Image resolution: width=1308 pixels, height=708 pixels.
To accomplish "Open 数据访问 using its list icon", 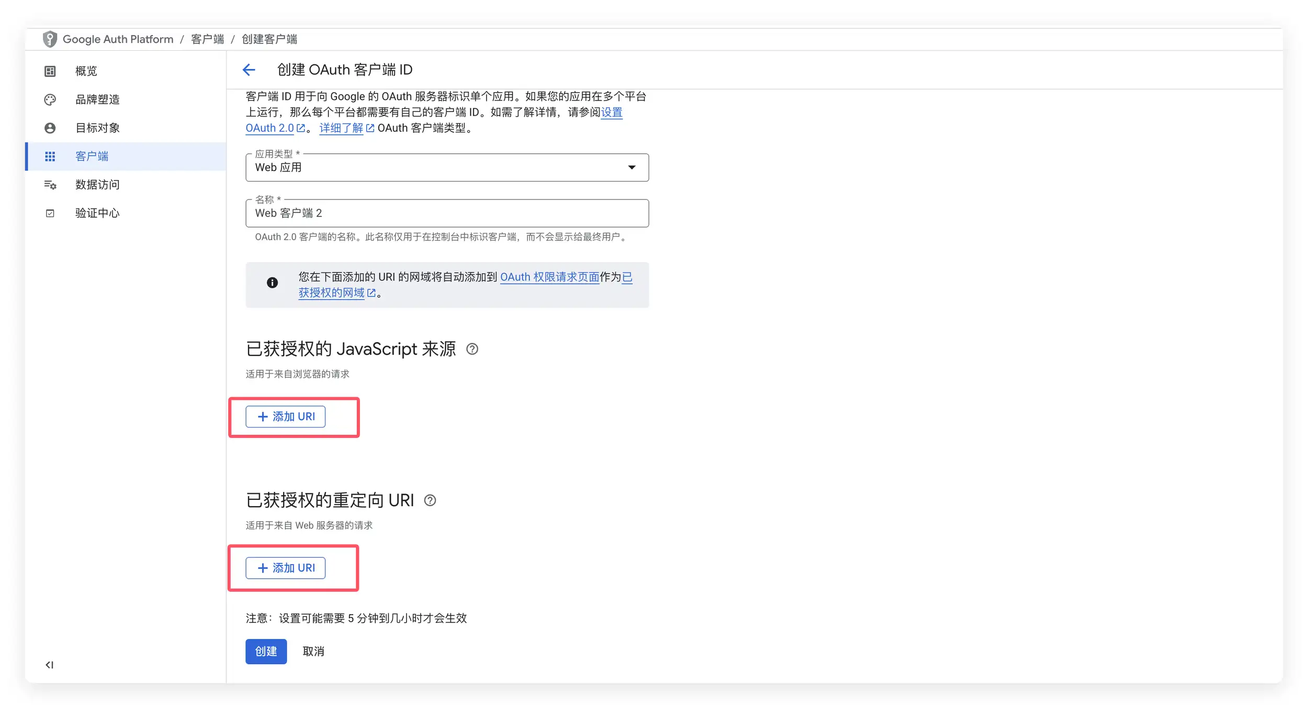I will 50,184.
